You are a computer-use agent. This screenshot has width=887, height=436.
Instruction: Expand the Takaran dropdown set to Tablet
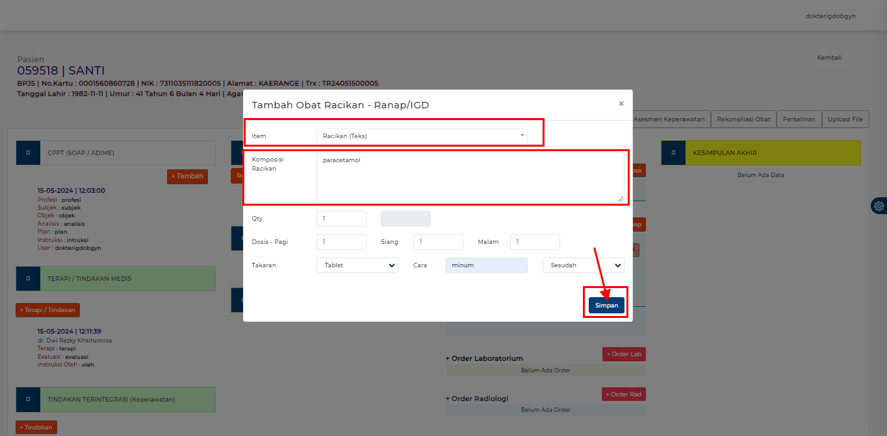357,265
